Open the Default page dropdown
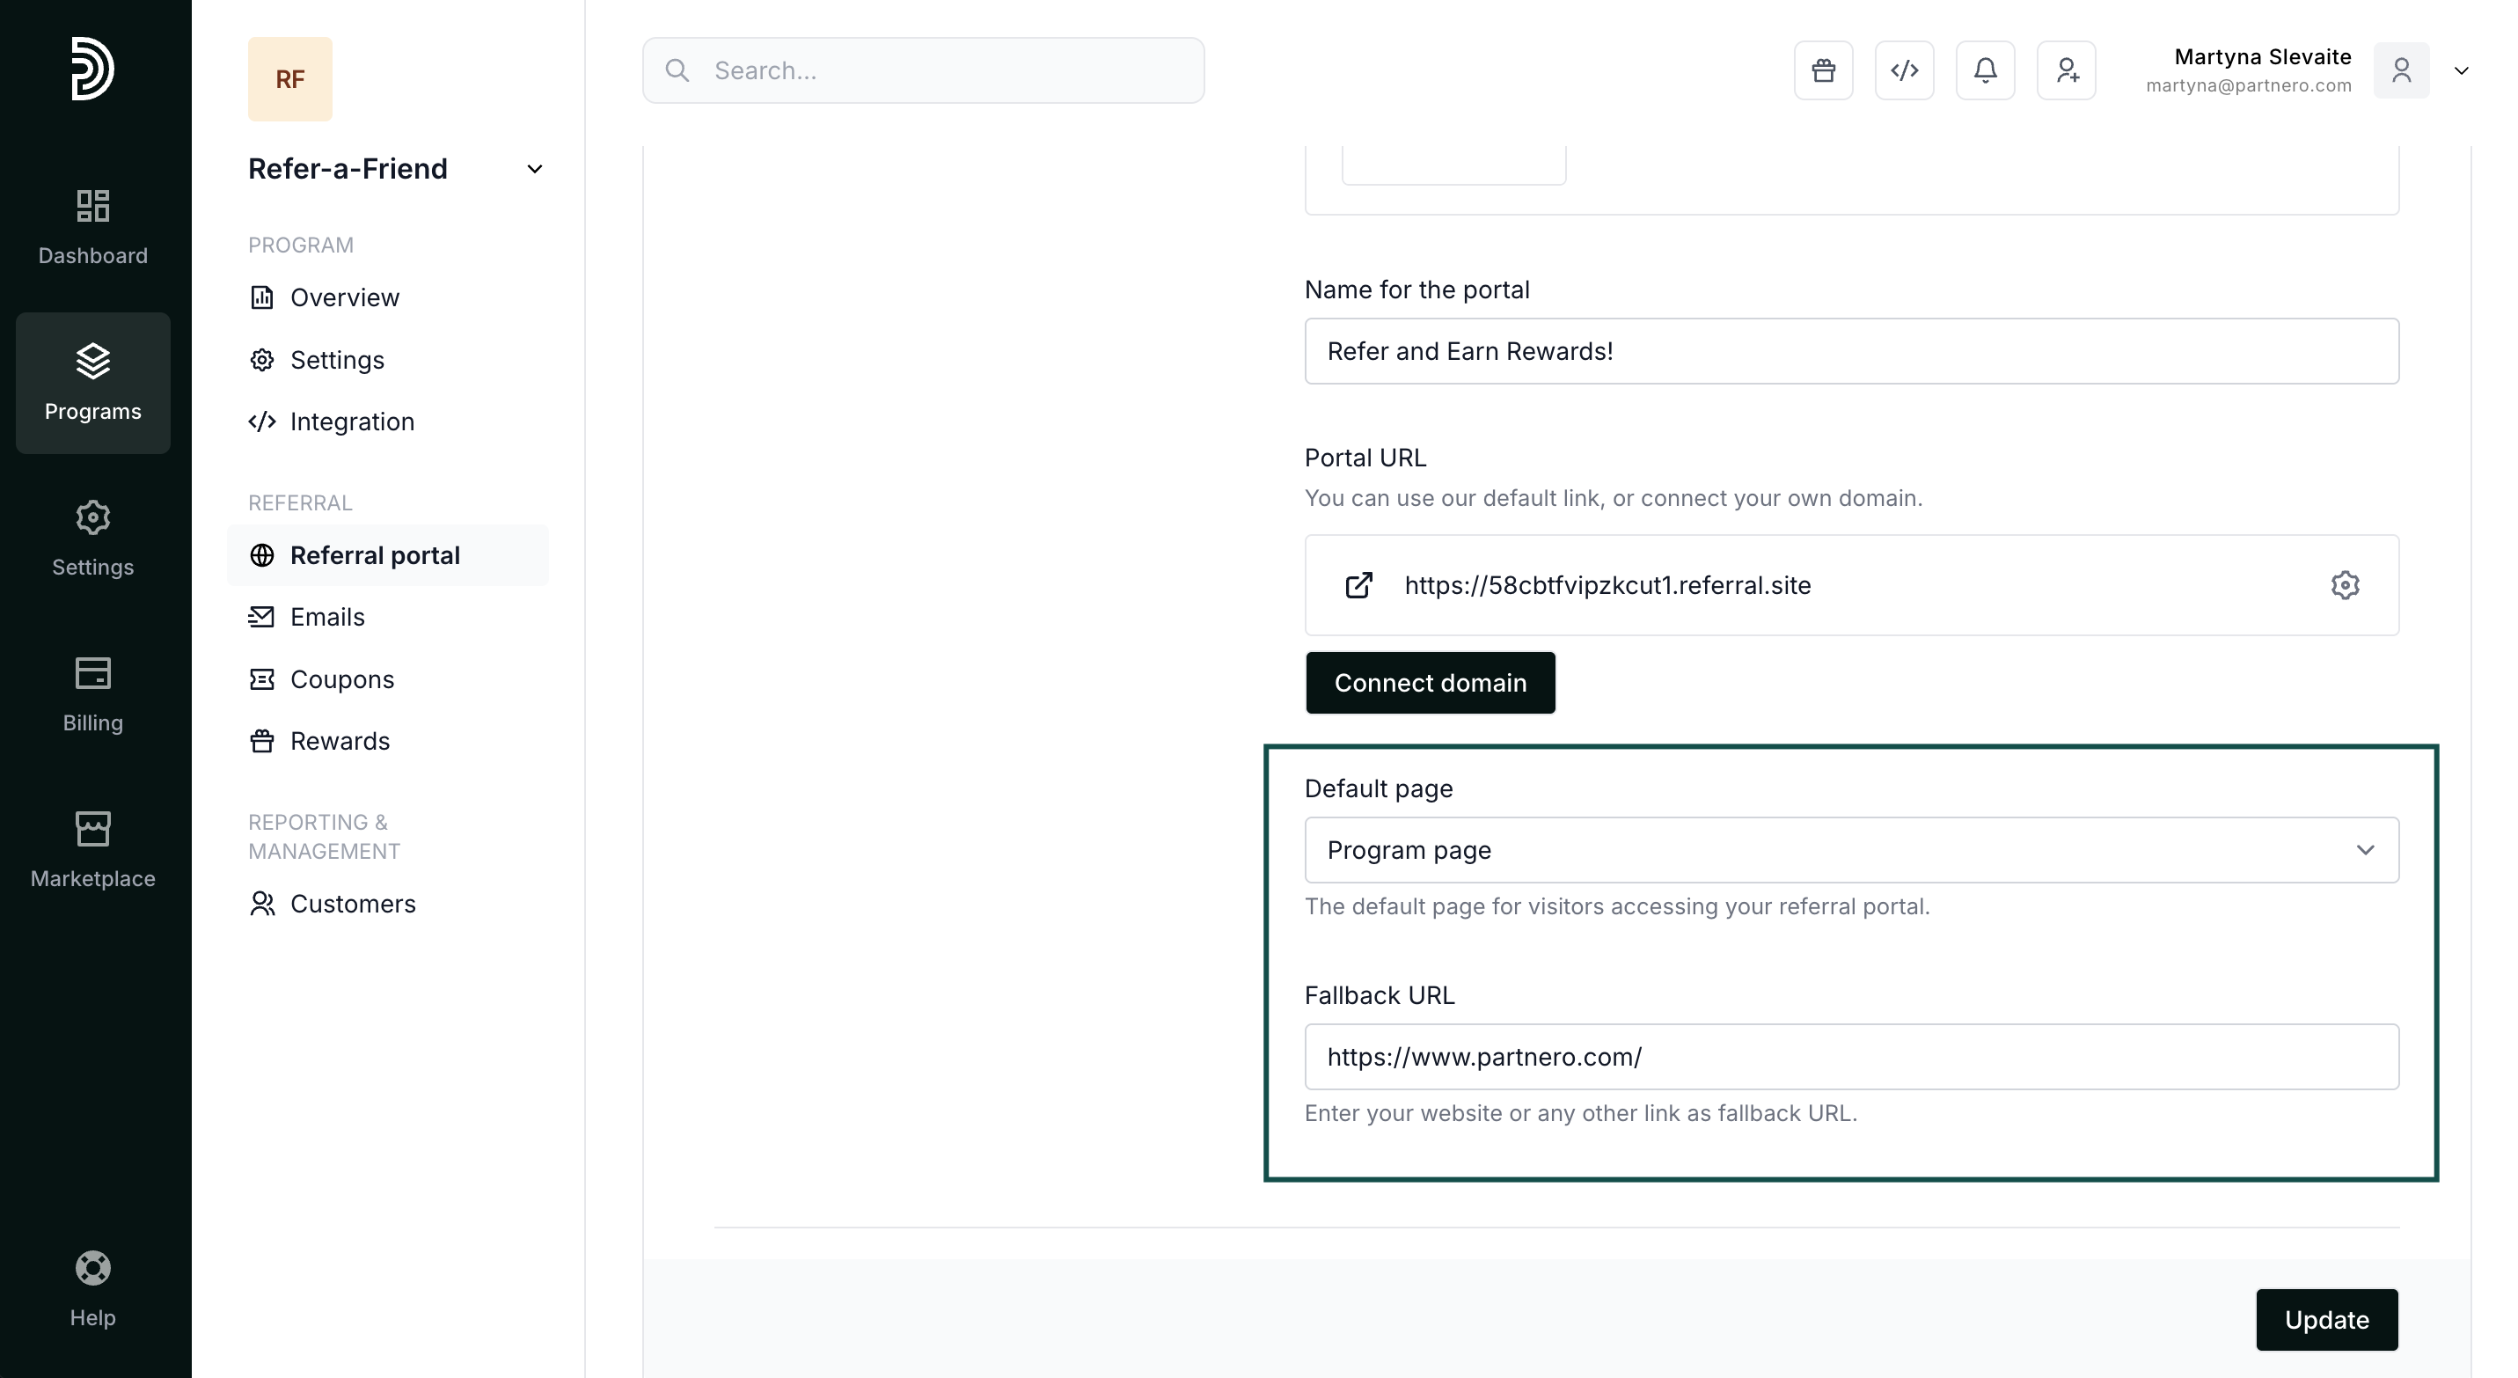The width and height of the screenshot is (2518, 1378). pyautogui.click(x=1851, y=850)
